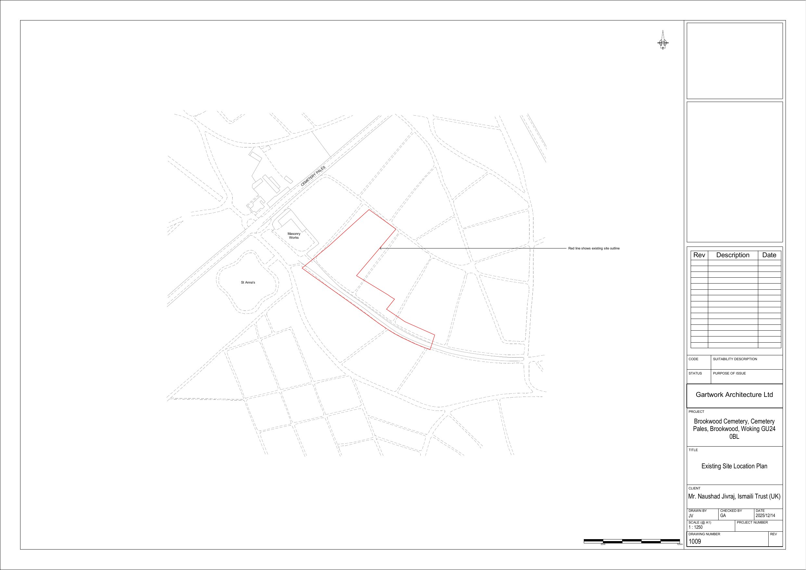This screenshot has height=570, width=806.
Task: Select the Existing Site Location Plan title
Action: pos(734,466)
